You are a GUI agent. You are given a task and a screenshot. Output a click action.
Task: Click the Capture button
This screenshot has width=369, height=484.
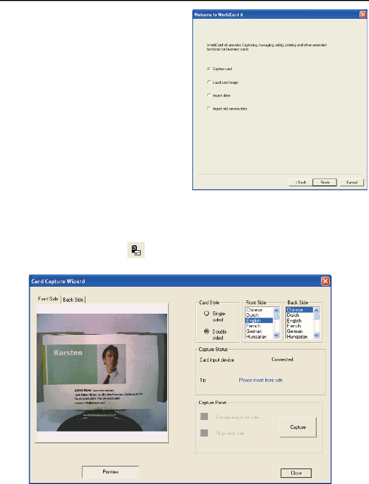pos(298,427)
